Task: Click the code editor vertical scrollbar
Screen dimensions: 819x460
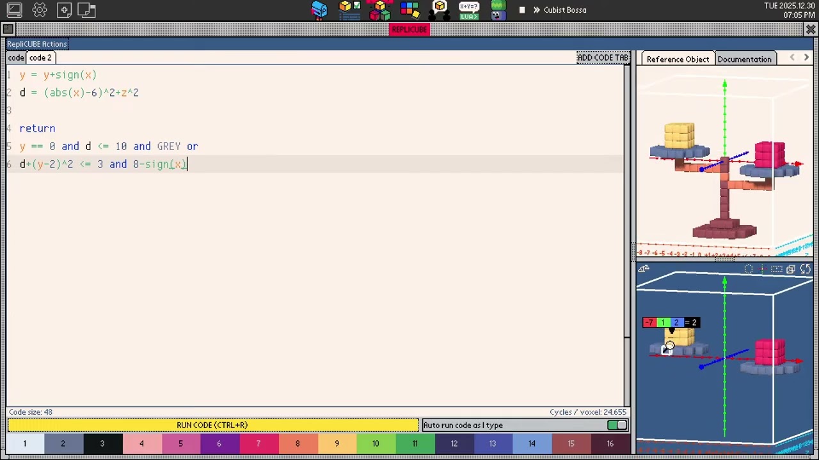Action: 627,234
